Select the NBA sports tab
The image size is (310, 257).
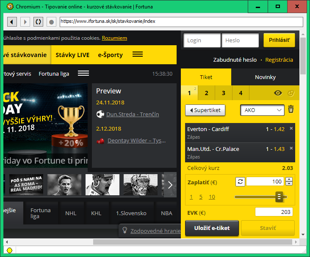[x=166, y=213]
